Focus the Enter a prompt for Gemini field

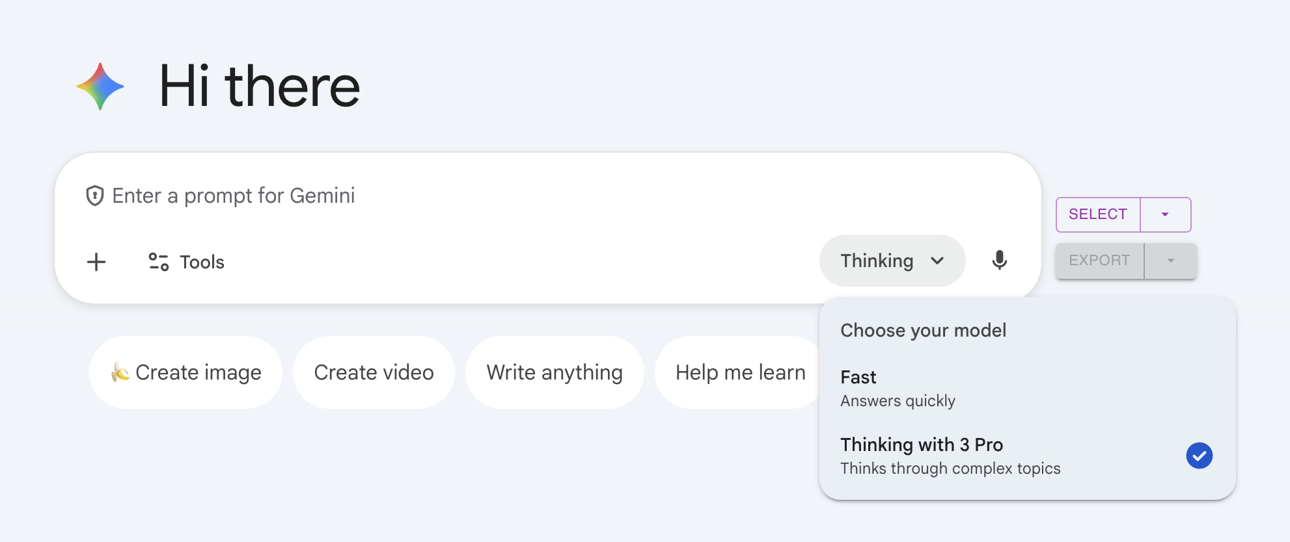[x=456, y=196]
